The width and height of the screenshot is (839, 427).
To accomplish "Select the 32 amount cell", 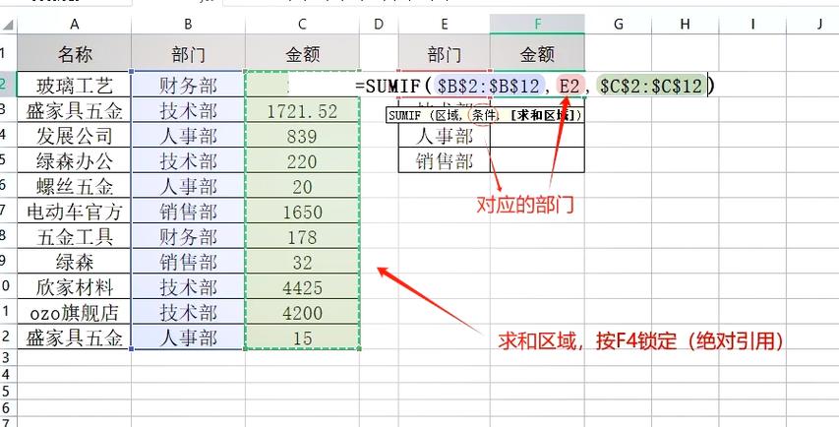I will point(302,262).
